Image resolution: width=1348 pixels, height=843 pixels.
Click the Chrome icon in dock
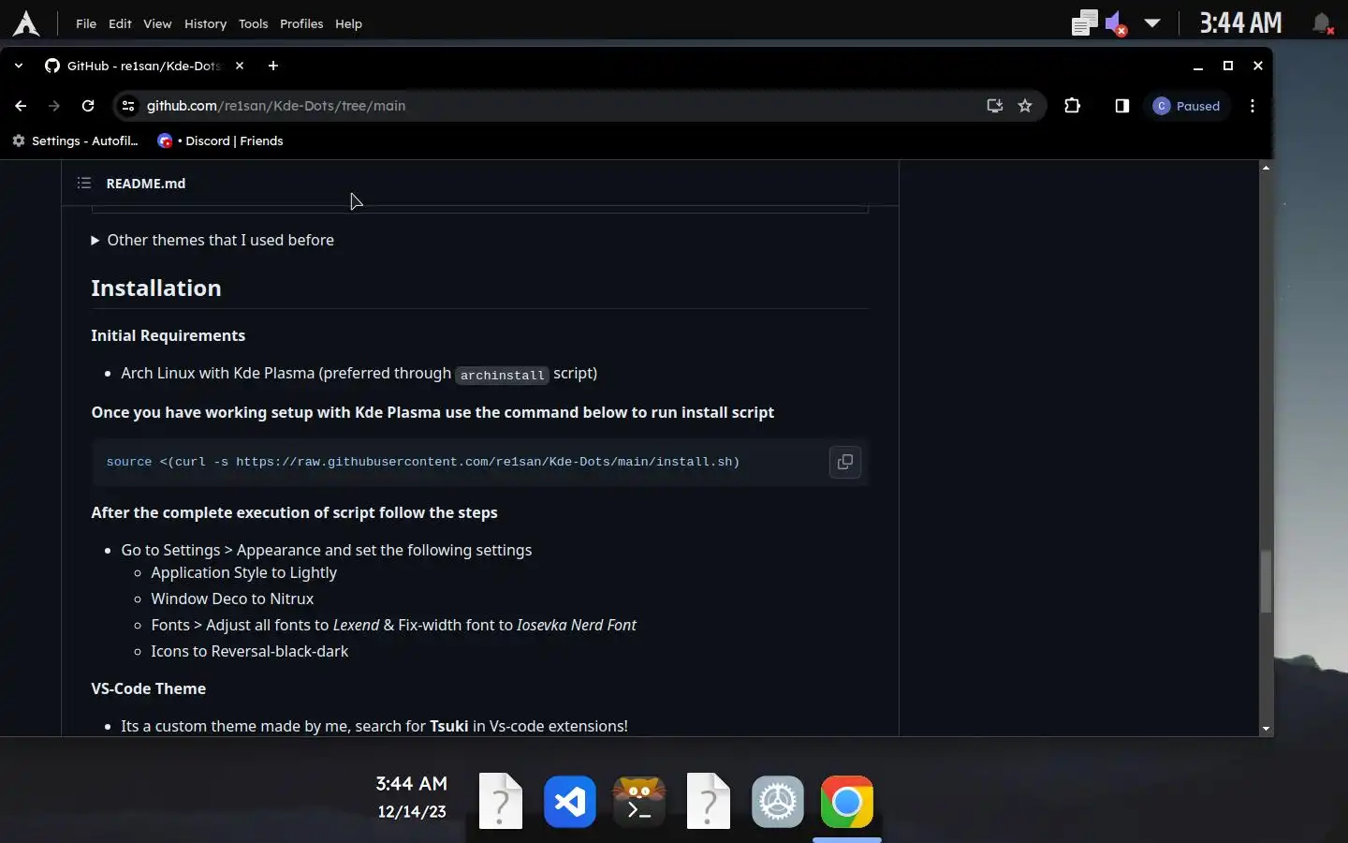pyautogui.click(x=847, y=802)
